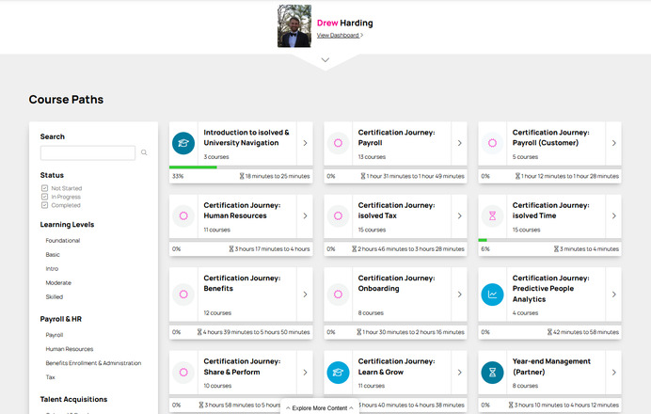Open Learn & Grow path via its arrow
This screenshot has width=651, height=414.
[x=460, y=373]
